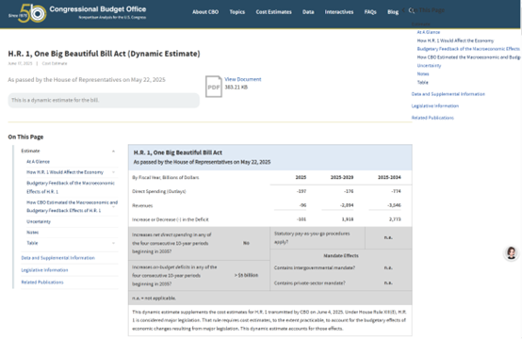The width and height of the screenshot is (522, 339).
Task: Click 'This is a dynamic estimate' note box
Action: point(104,100)
